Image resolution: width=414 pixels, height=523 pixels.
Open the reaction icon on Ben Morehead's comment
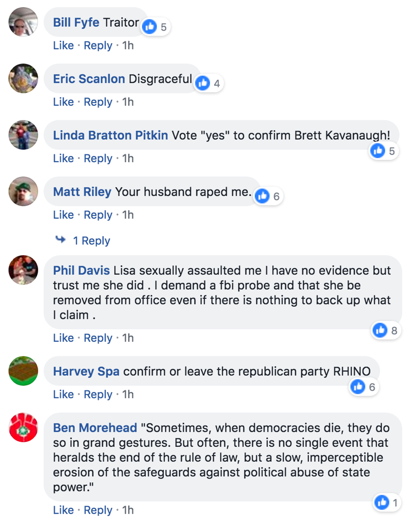[382, 502]
